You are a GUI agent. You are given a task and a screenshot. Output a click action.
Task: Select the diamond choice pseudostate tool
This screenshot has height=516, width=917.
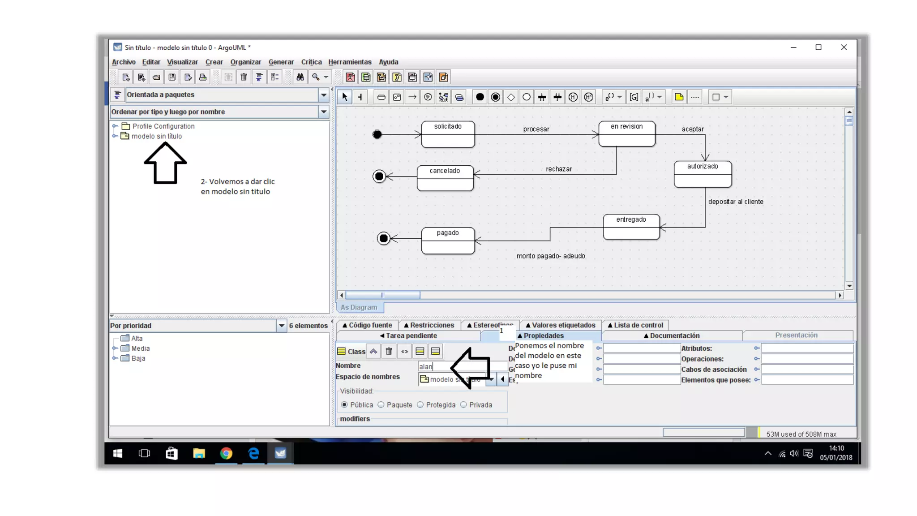[511, 97]
